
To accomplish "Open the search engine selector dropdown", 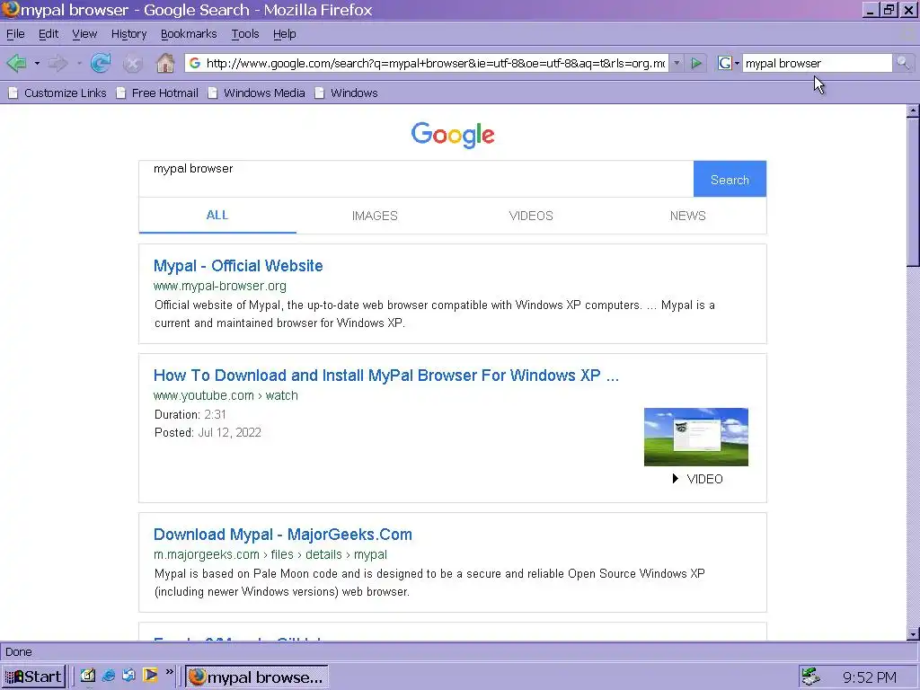I will [x=728, y=63].
